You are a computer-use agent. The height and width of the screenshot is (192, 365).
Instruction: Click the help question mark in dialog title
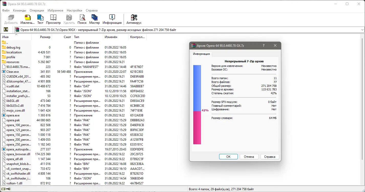(x=264, y=46)
